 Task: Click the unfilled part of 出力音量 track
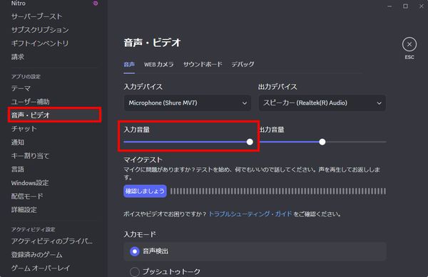click(x=356, y=142)
